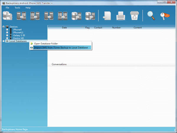
Task: Choose Import SMS from iTunes Backup to Local Database
Action: pyautogui.click(x=60, y=47)
